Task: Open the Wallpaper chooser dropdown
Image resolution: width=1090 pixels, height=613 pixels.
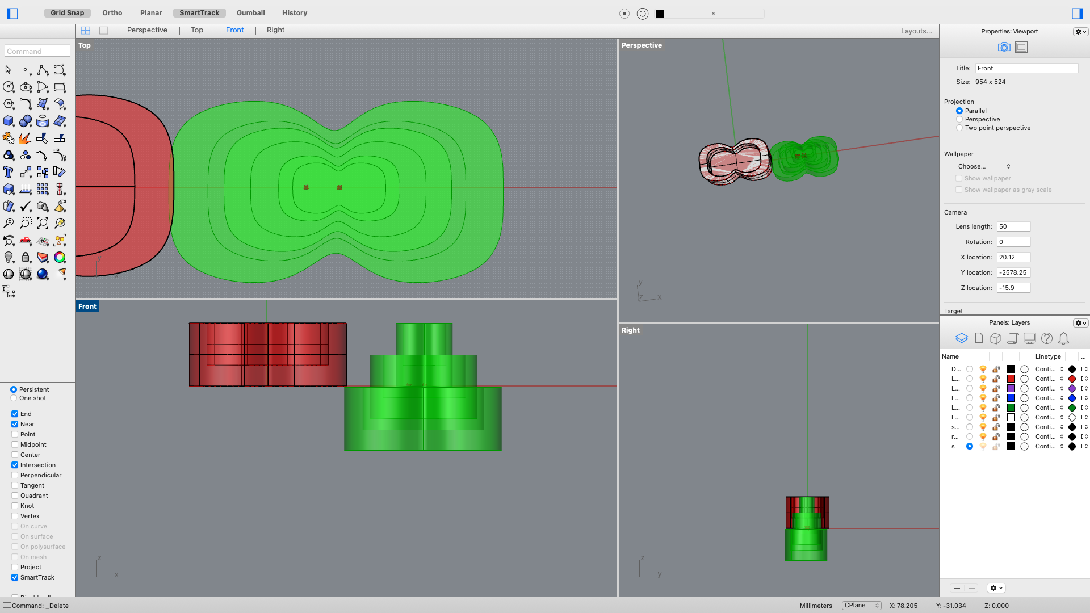Action: click(983, 165)
